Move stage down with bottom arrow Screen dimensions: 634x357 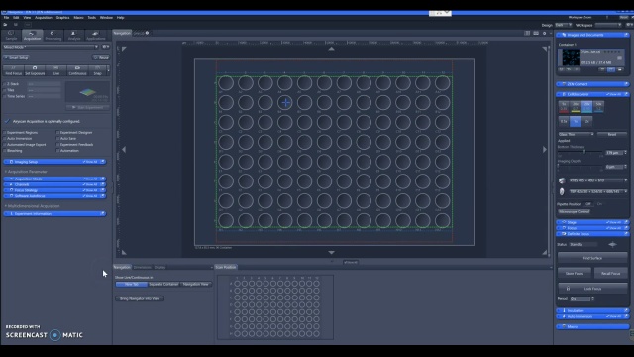(331, 252)
